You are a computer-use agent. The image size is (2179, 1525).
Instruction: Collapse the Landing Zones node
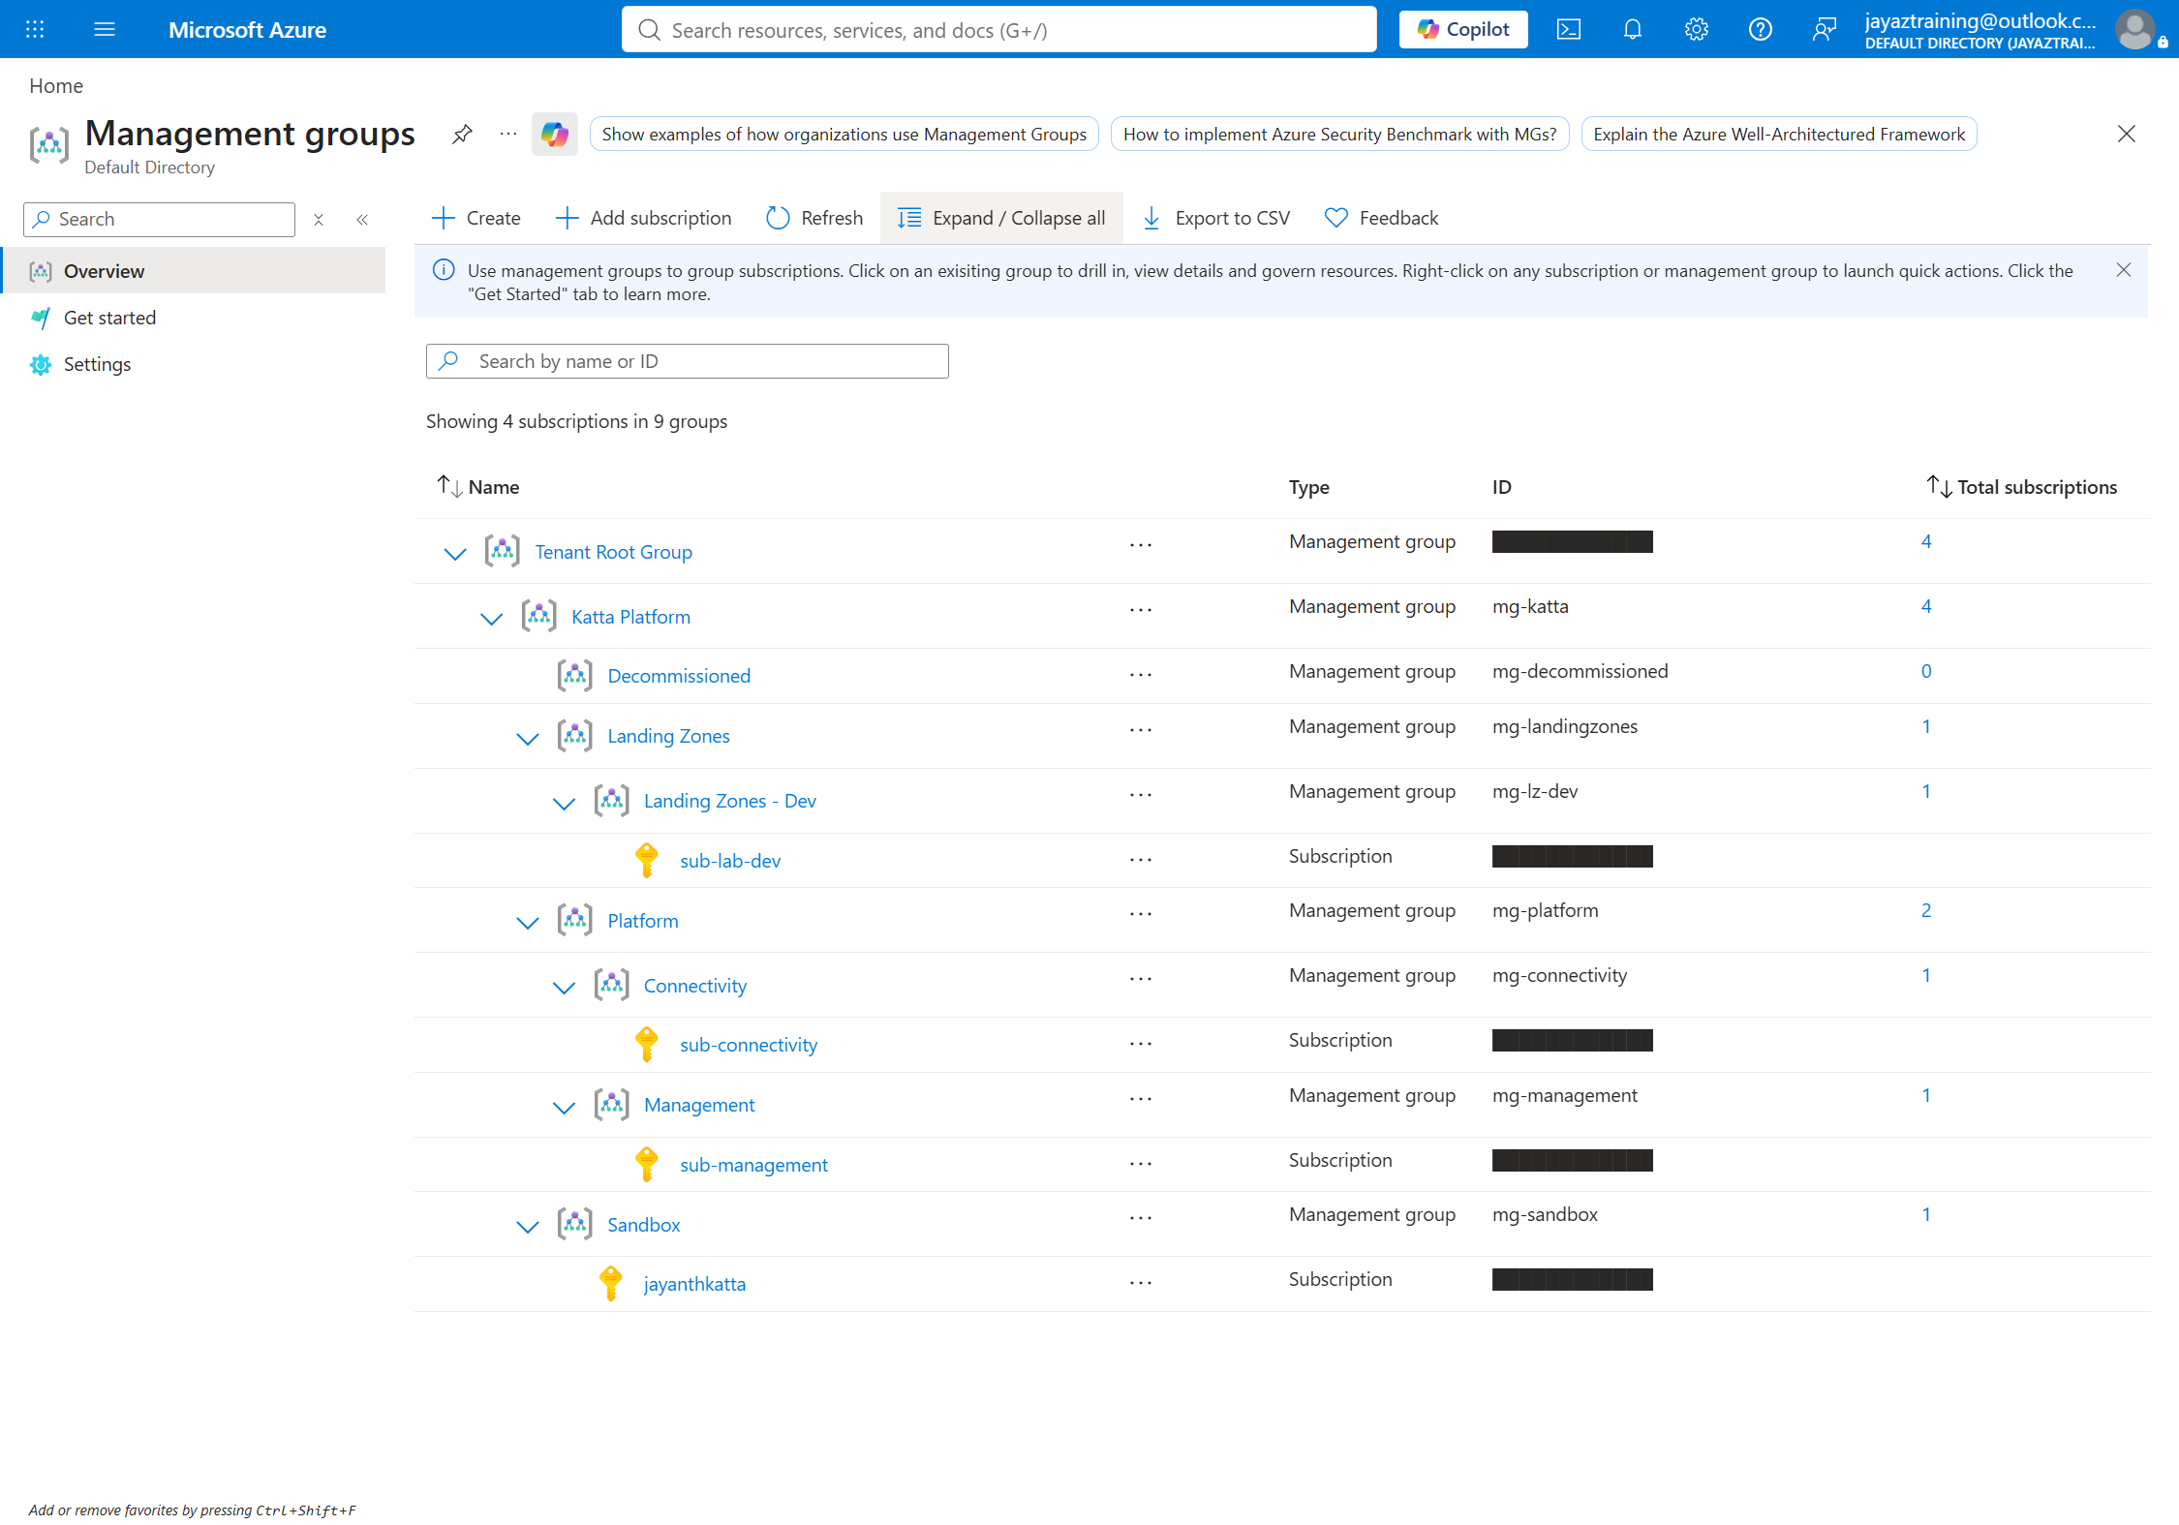click(528, 739)
